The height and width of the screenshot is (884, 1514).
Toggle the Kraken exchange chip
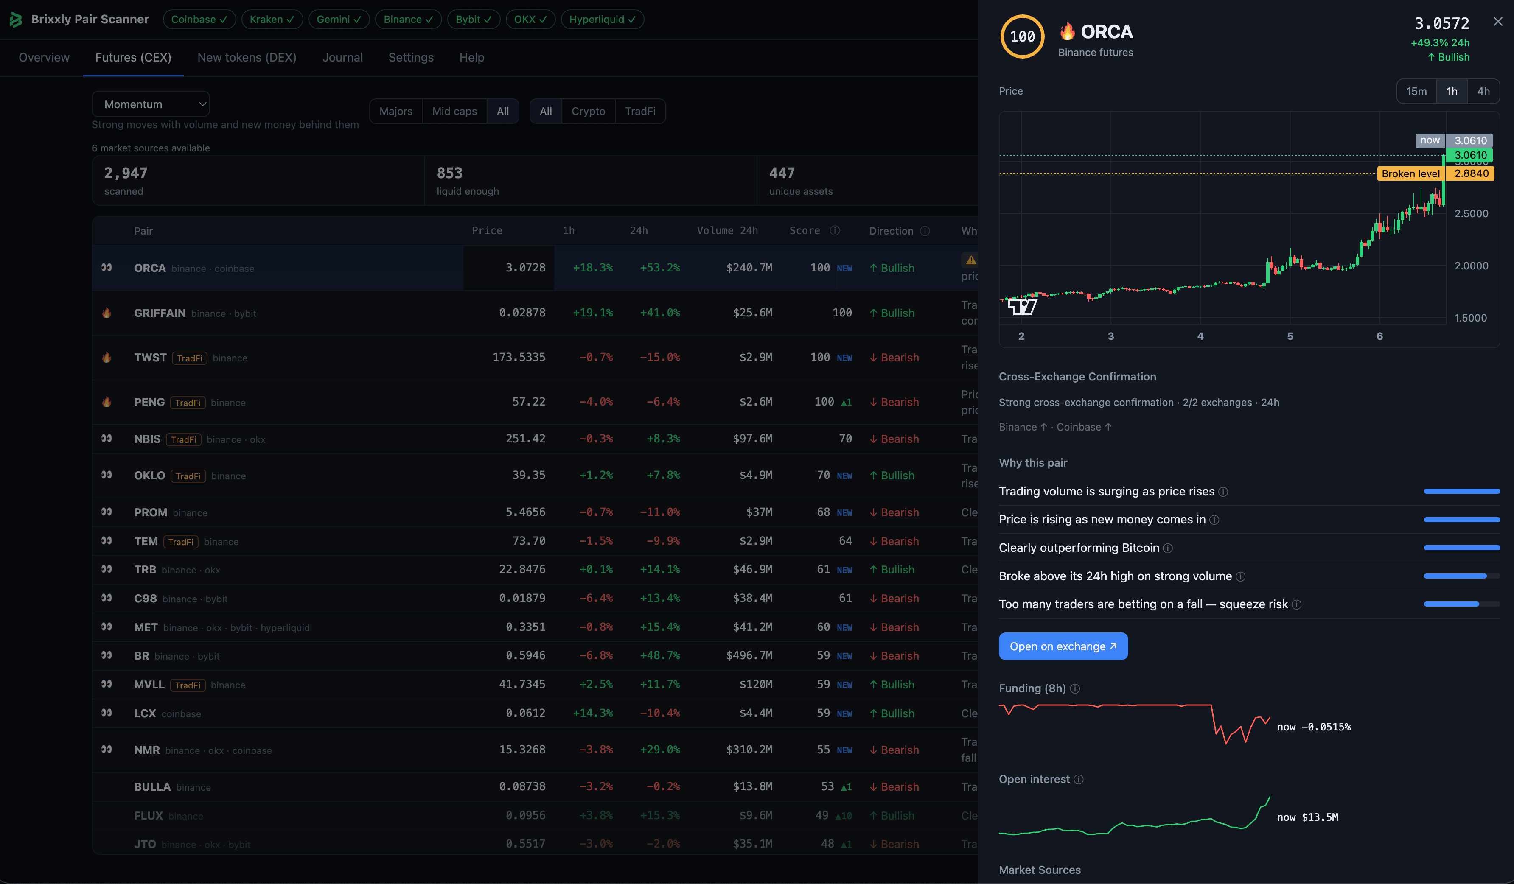click(272, 19)
